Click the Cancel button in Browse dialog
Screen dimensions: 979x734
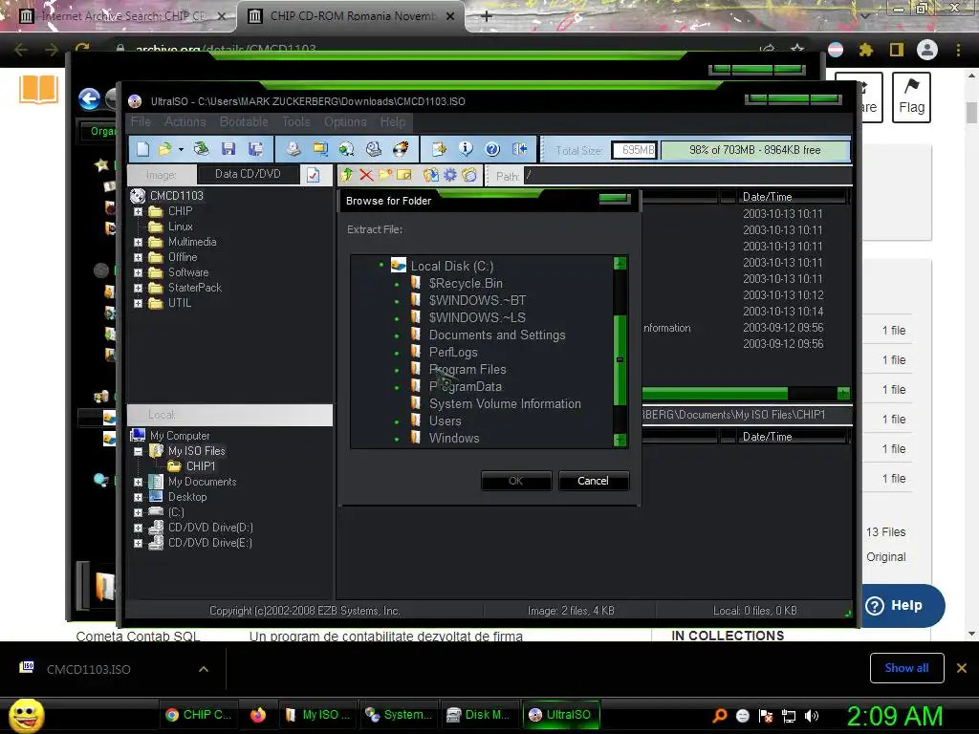pyautogui.click(x=593, y=481)
